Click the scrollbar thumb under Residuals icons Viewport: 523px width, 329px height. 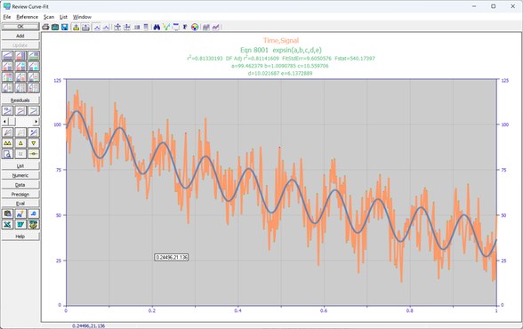point(12,121)
